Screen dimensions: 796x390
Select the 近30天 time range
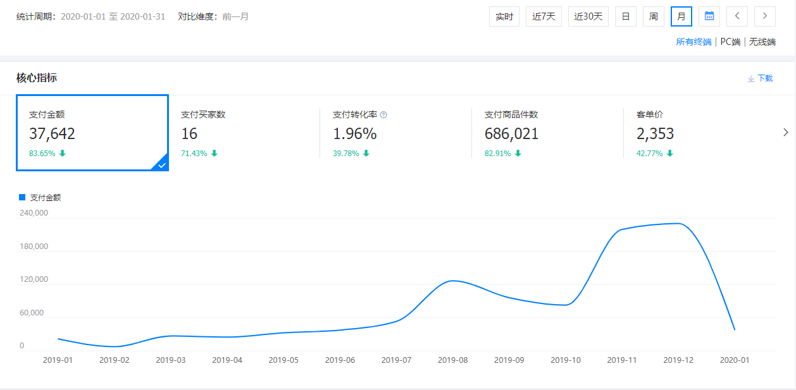[x=588, y=16]
